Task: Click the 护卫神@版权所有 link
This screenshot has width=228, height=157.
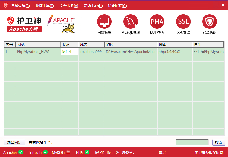Action: pos(209,153)
